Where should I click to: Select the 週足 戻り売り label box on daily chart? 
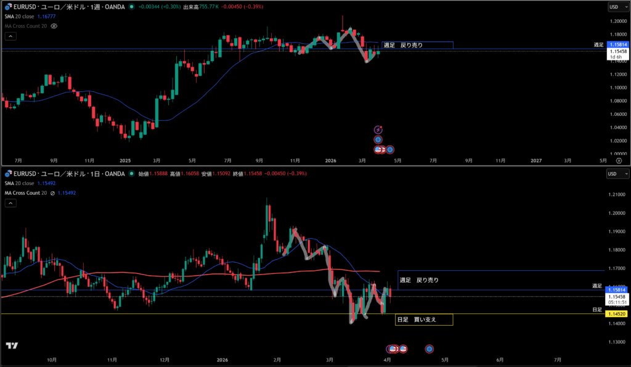(419, 280)
